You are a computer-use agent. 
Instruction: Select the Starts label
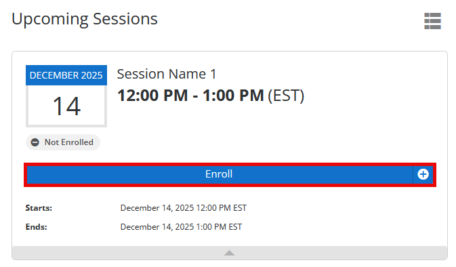(39, 208)
